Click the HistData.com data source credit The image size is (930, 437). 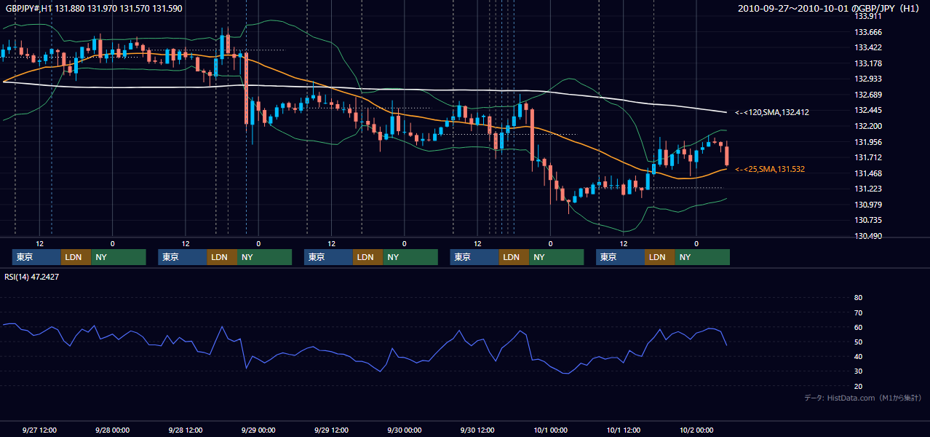click(x=863, y=398)
